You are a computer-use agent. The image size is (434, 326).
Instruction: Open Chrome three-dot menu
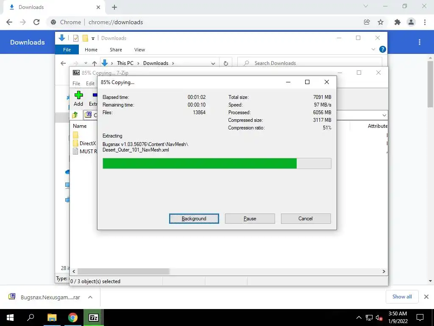[425, 22]
